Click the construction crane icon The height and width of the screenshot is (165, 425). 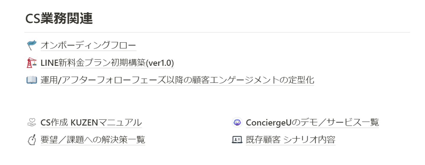click(31, 63)
